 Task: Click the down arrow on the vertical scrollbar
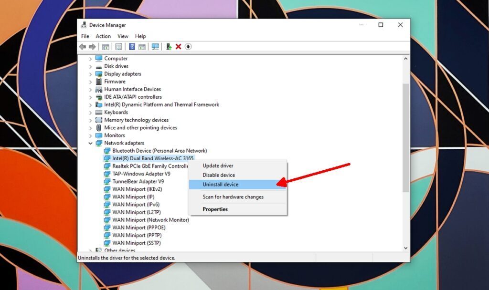tap(406, 248)
